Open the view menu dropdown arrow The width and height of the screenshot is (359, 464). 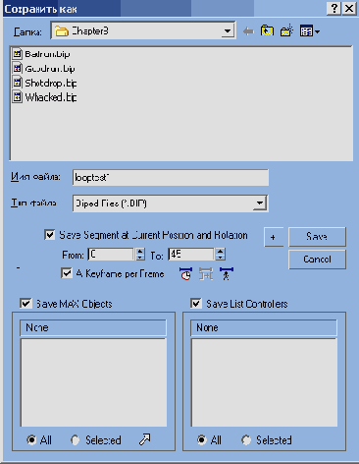click(318, 31)
